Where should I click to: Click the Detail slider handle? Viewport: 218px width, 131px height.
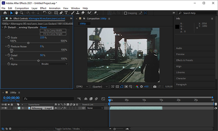pos(38,61)
